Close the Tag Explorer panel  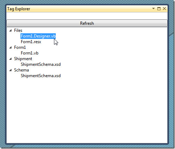click(x=164, y=8)
